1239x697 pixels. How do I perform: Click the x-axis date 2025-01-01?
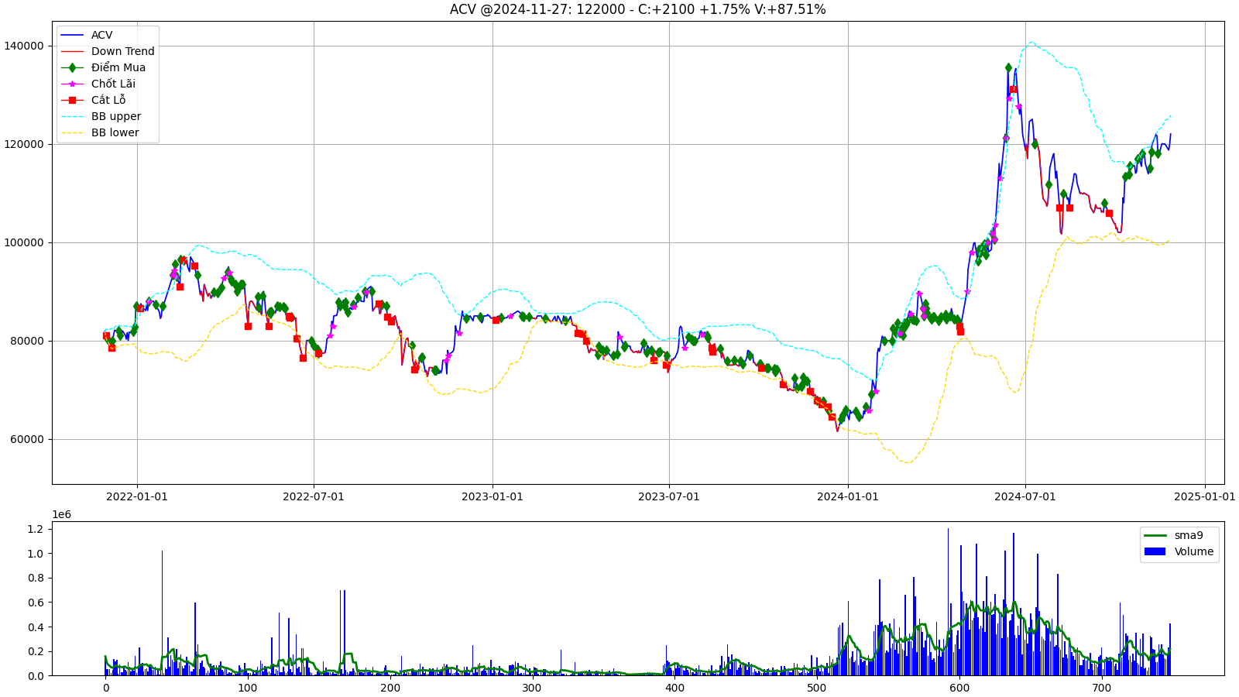(x=1205, y=496)
